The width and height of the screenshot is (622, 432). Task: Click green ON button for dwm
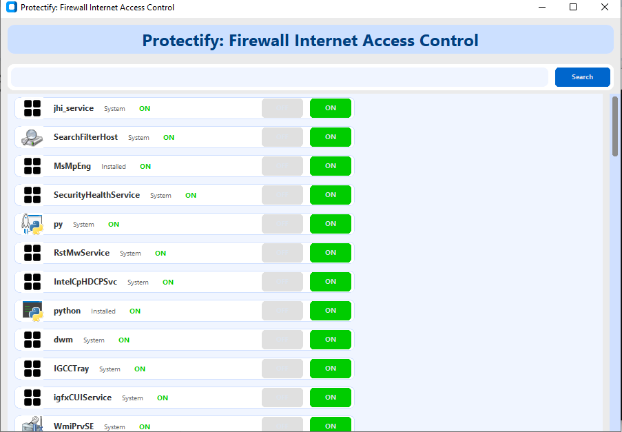tap(331, 340)
